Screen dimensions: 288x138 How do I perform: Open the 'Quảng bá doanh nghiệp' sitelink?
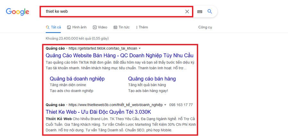coord(77,79)
